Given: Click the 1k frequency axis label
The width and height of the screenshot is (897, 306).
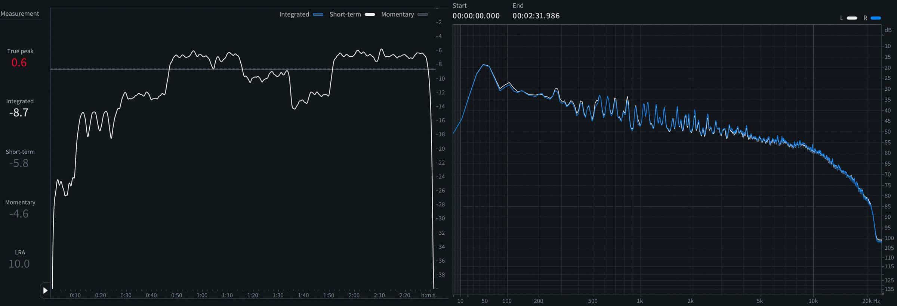Looking at the screenshot, I should point(640,301).
